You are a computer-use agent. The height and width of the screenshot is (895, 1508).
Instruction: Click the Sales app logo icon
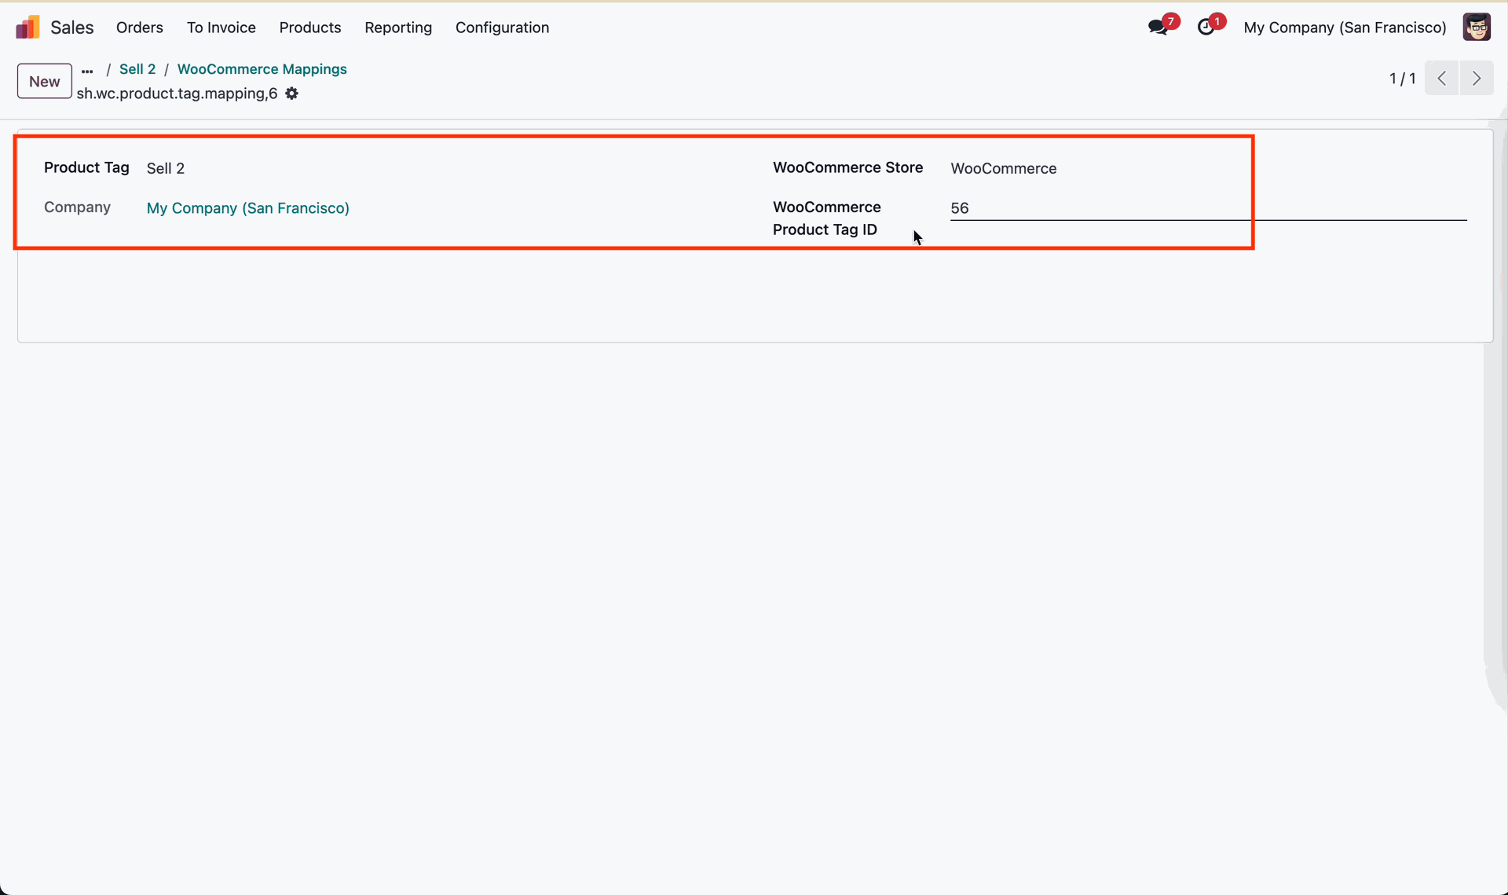27,28
